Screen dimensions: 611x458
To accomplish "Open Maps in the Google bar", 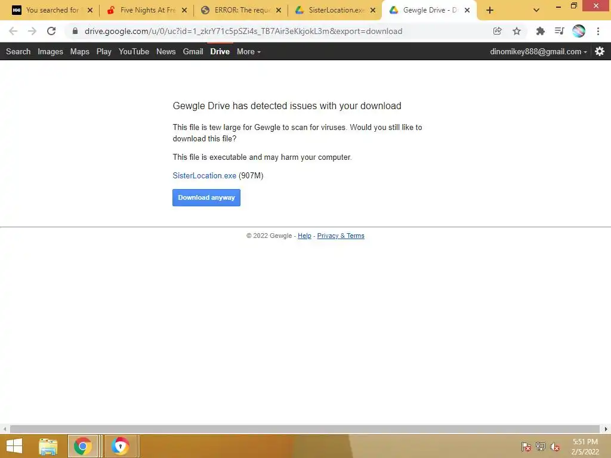I will [x=80, y=51].
